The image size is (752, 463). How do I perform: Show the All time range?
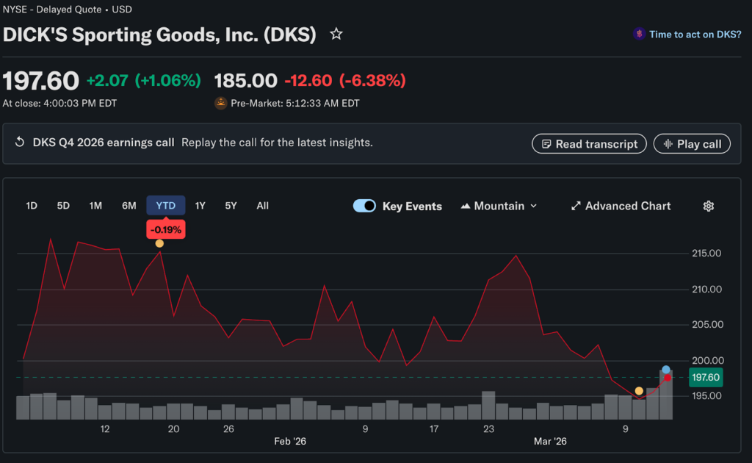coord(262,206)
